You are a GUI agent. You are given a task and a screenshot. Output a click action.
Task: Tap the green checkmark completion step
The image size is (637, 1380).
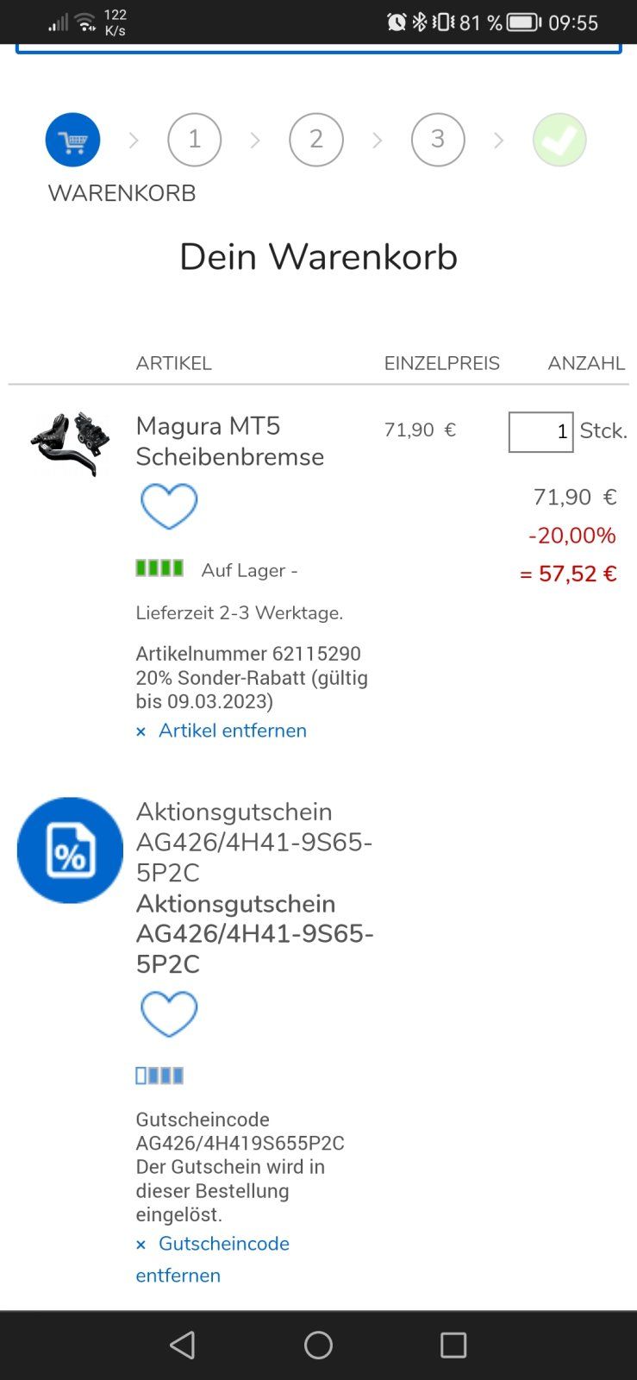click(559, 140)
